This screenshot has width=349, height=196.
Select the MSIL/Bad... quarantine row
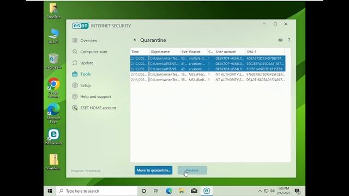(208, 79)
